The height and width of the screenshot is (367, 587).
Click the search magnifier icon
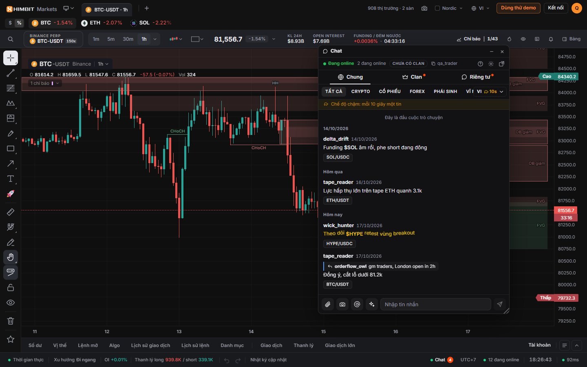point(11,39)
